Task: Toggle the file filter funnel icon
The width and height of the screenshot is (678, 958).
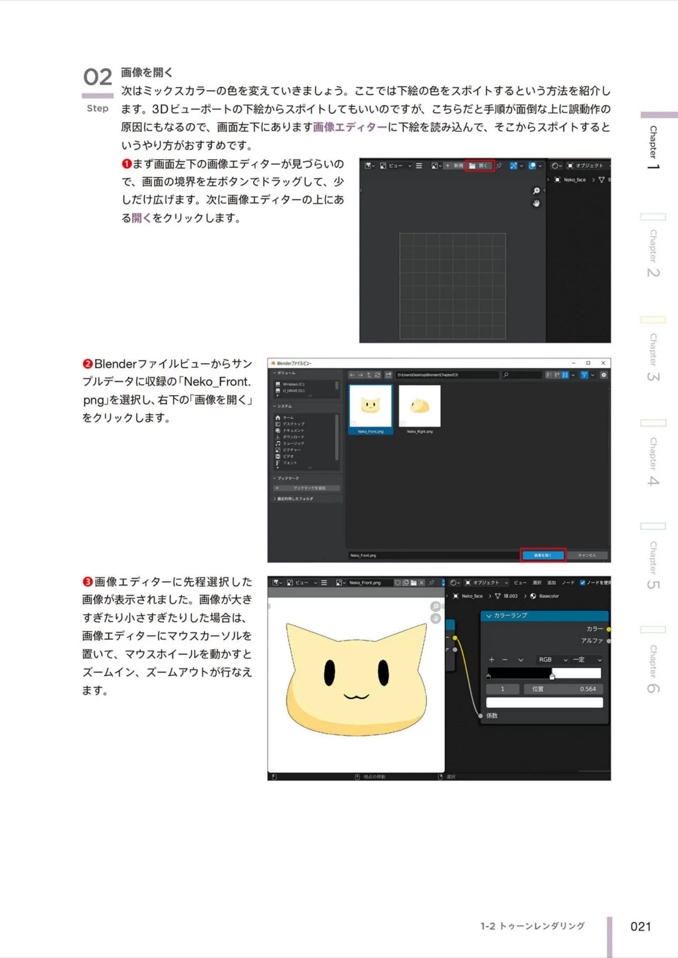Action: point(584,375)
